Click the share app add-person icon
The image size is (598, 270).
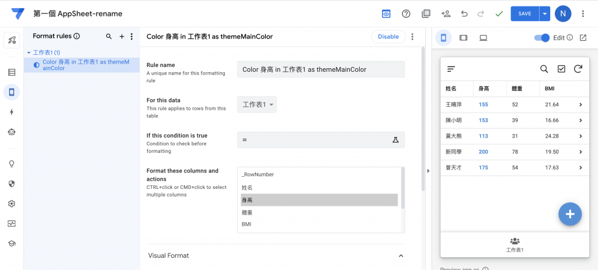coord(446,13)
